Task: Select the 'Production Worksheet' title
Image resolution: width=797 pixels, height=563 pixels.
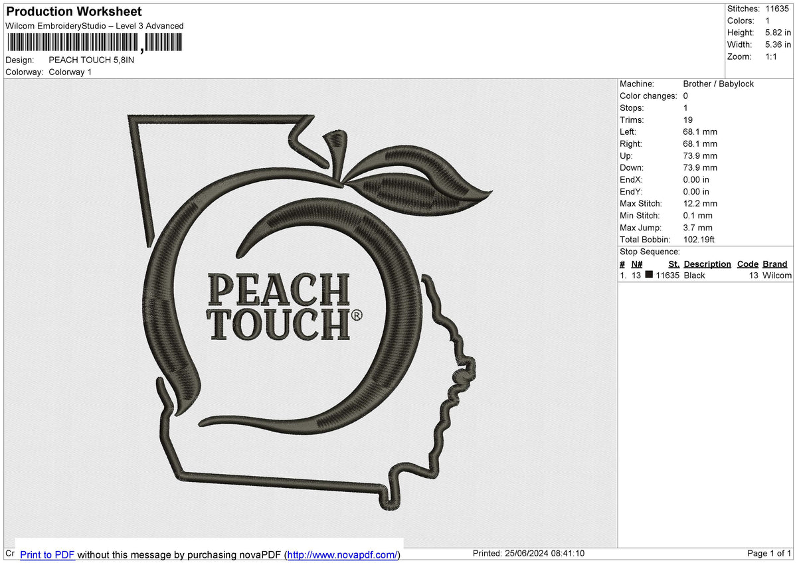Action: tap(74, 12)
